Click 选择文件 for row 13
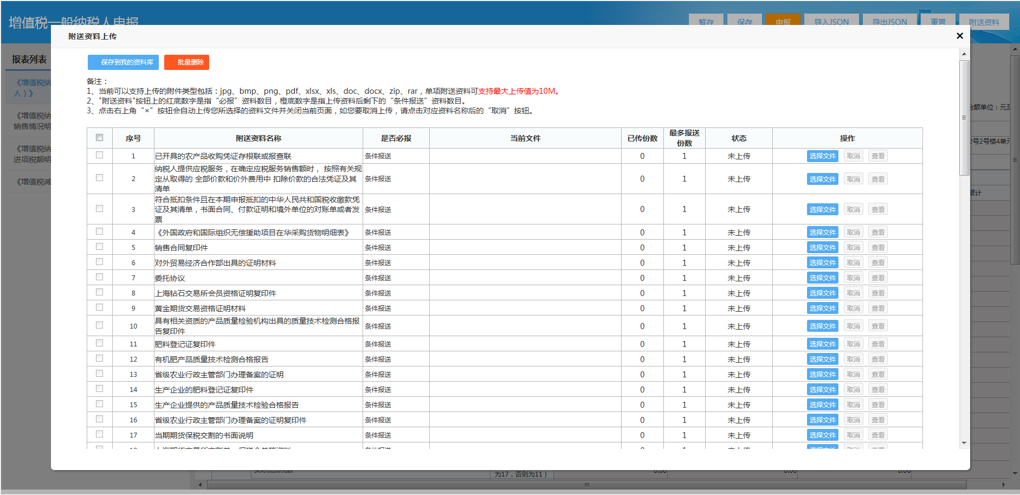Image resolution: width=1020 pixels, height=495 pixels. [822, 374]
